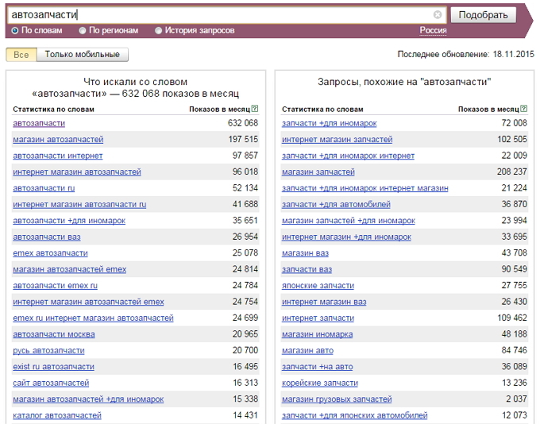Open 'интернет магазин автозапчасти ru' link
The width and height of the screenshot is (540, 424).
tap(79, 205)
